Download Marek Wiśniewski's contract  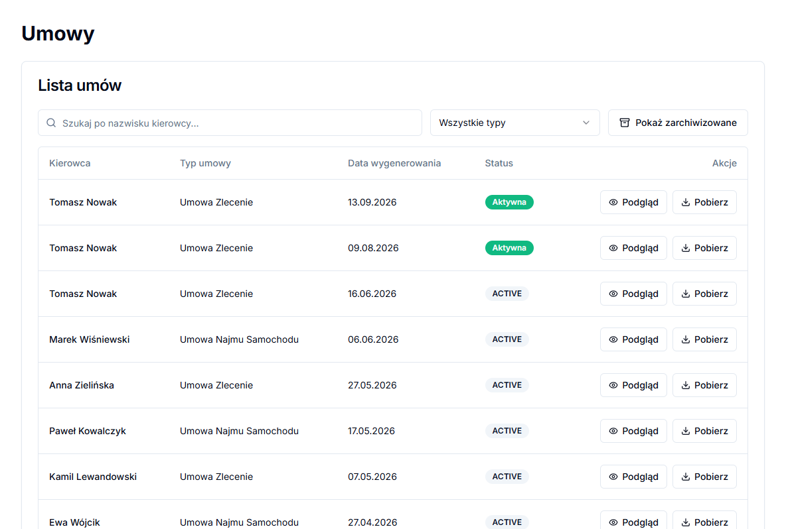tap(704, 339)
